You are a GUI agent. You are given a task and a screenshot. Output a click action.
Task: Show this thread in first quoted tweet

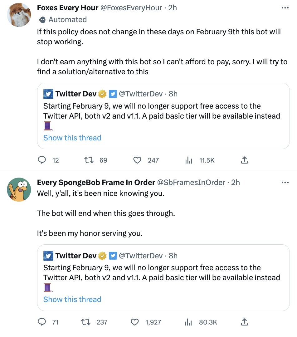[x=72, y=138]
